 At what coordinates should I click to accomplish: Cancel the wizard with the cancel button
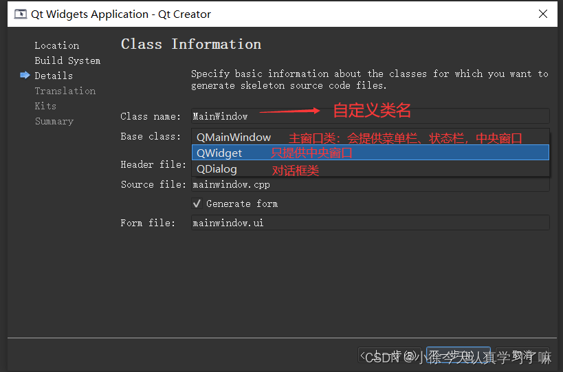(522, 355)
